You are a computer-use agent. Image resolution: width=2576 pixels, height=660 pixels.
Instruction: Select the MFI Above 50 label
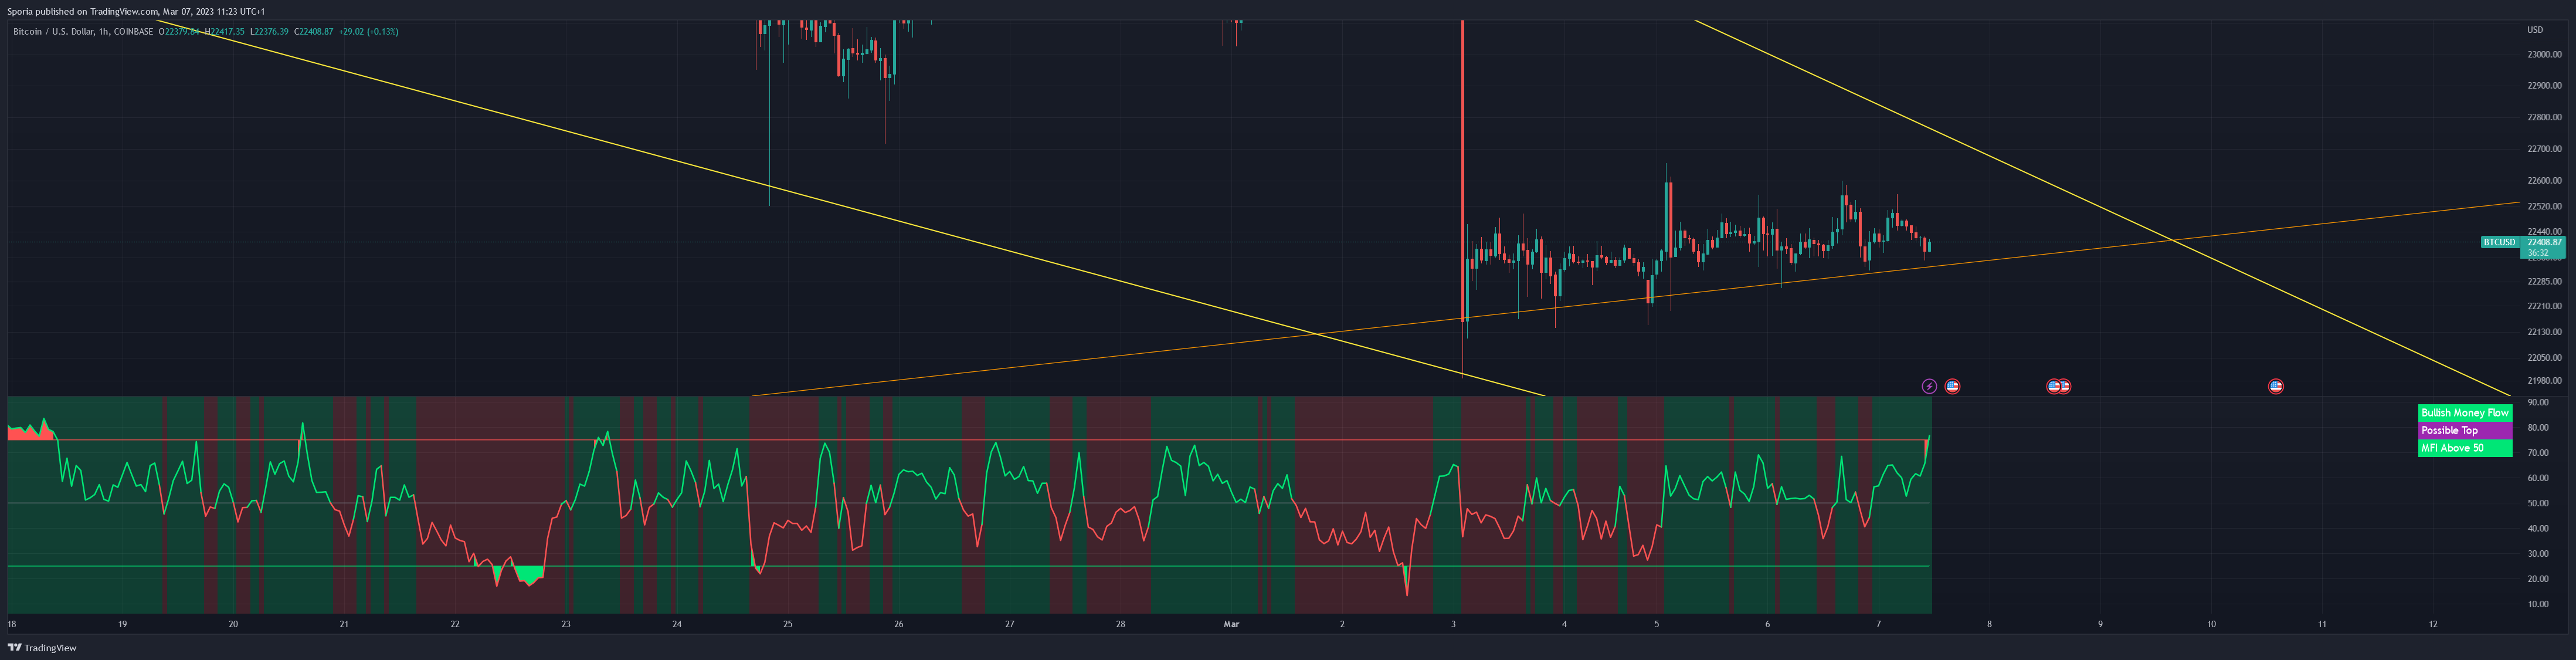pos(2465,448)
